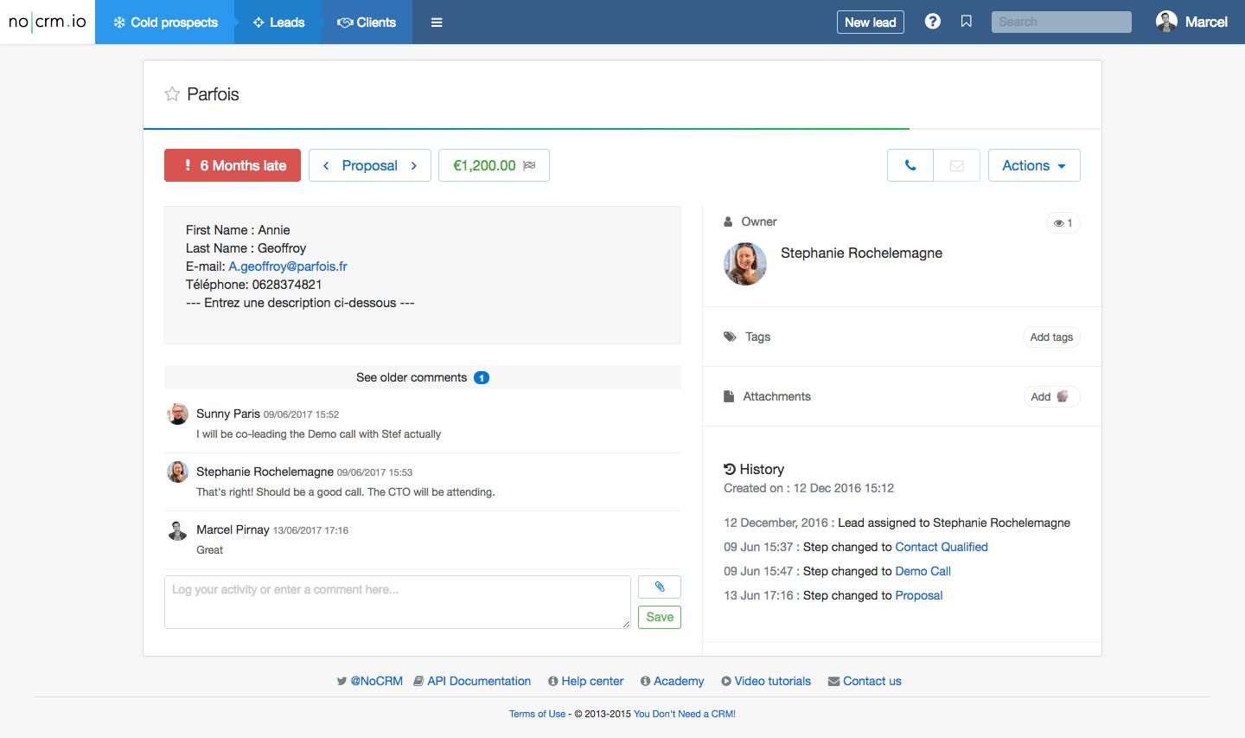Star the Parfois lead as favorite
Screen dimensions: 1245x738
point(172,94)
